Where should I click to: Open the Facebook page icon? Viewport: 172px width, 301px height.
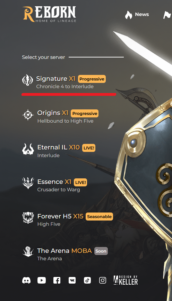57,280
